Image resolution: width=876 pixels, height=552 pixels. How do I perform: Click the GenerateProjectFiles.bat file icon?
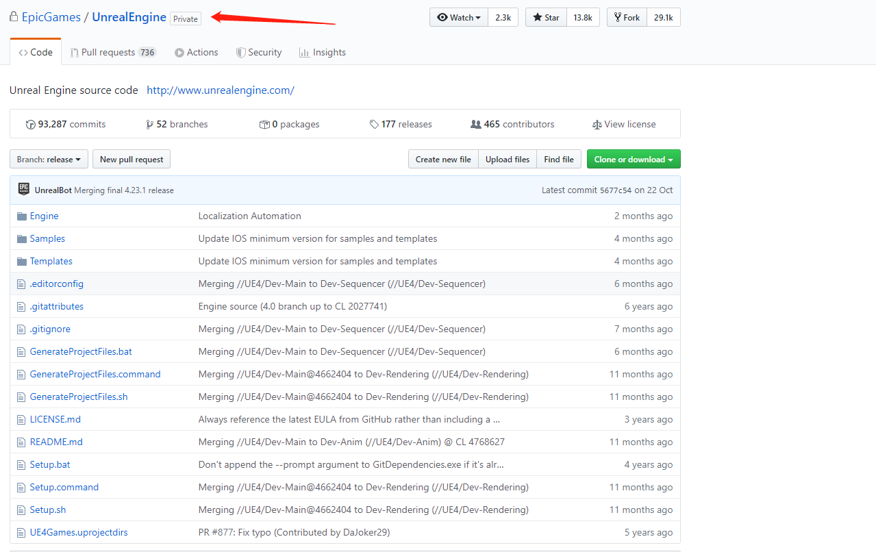(22, 351)
